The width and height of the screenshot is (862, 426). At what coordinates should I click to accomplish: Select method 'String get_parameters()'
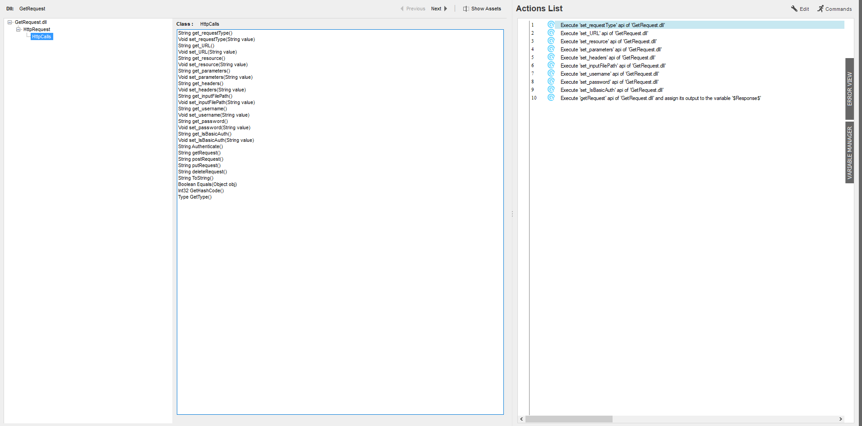204,71
